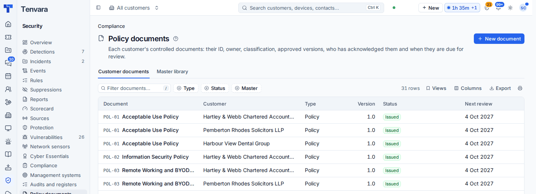This screenshot has width=536, height=194.
Task: Open the book Knowledge icon in rail
Action: (8, 154)
